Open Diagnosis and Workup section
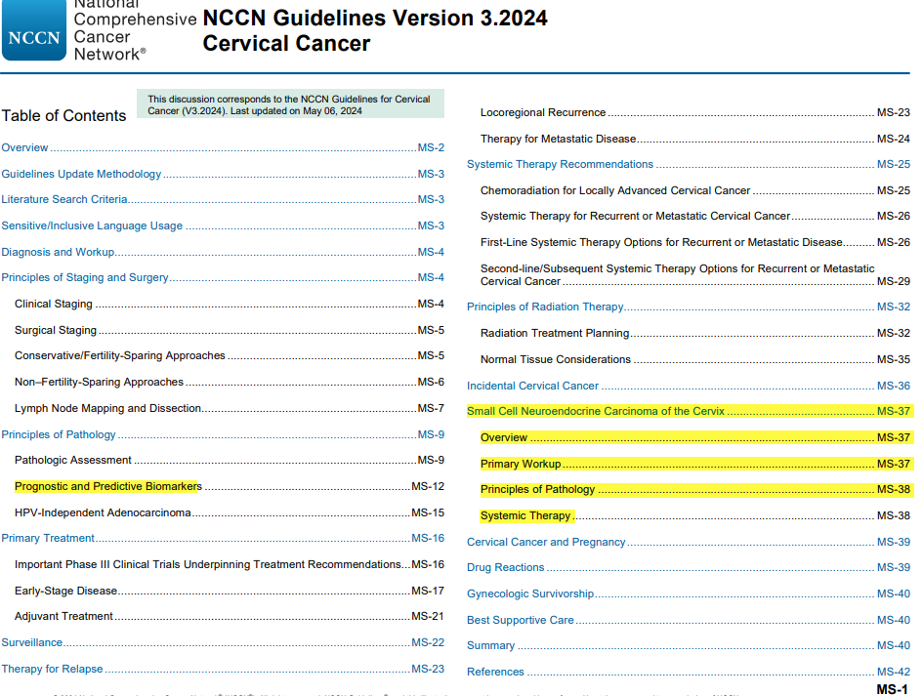Image resolution: width=923 pixels, height=696 pixels. click(x=223, y=252)
